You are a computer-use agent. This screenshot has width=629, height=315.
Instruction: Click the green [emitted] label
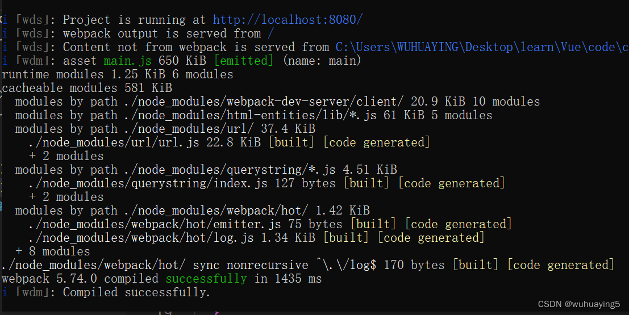click(x=244, y=61)
